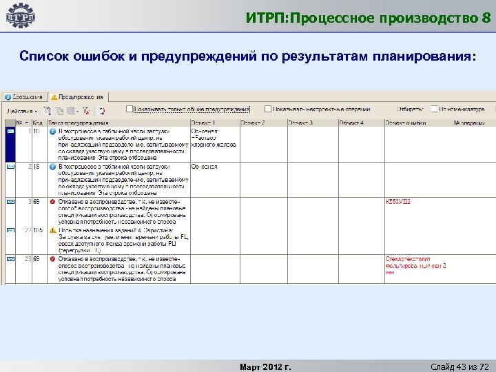Open the Действия dropdown menu
Screen dimensions: 496x372
(22, 111)
